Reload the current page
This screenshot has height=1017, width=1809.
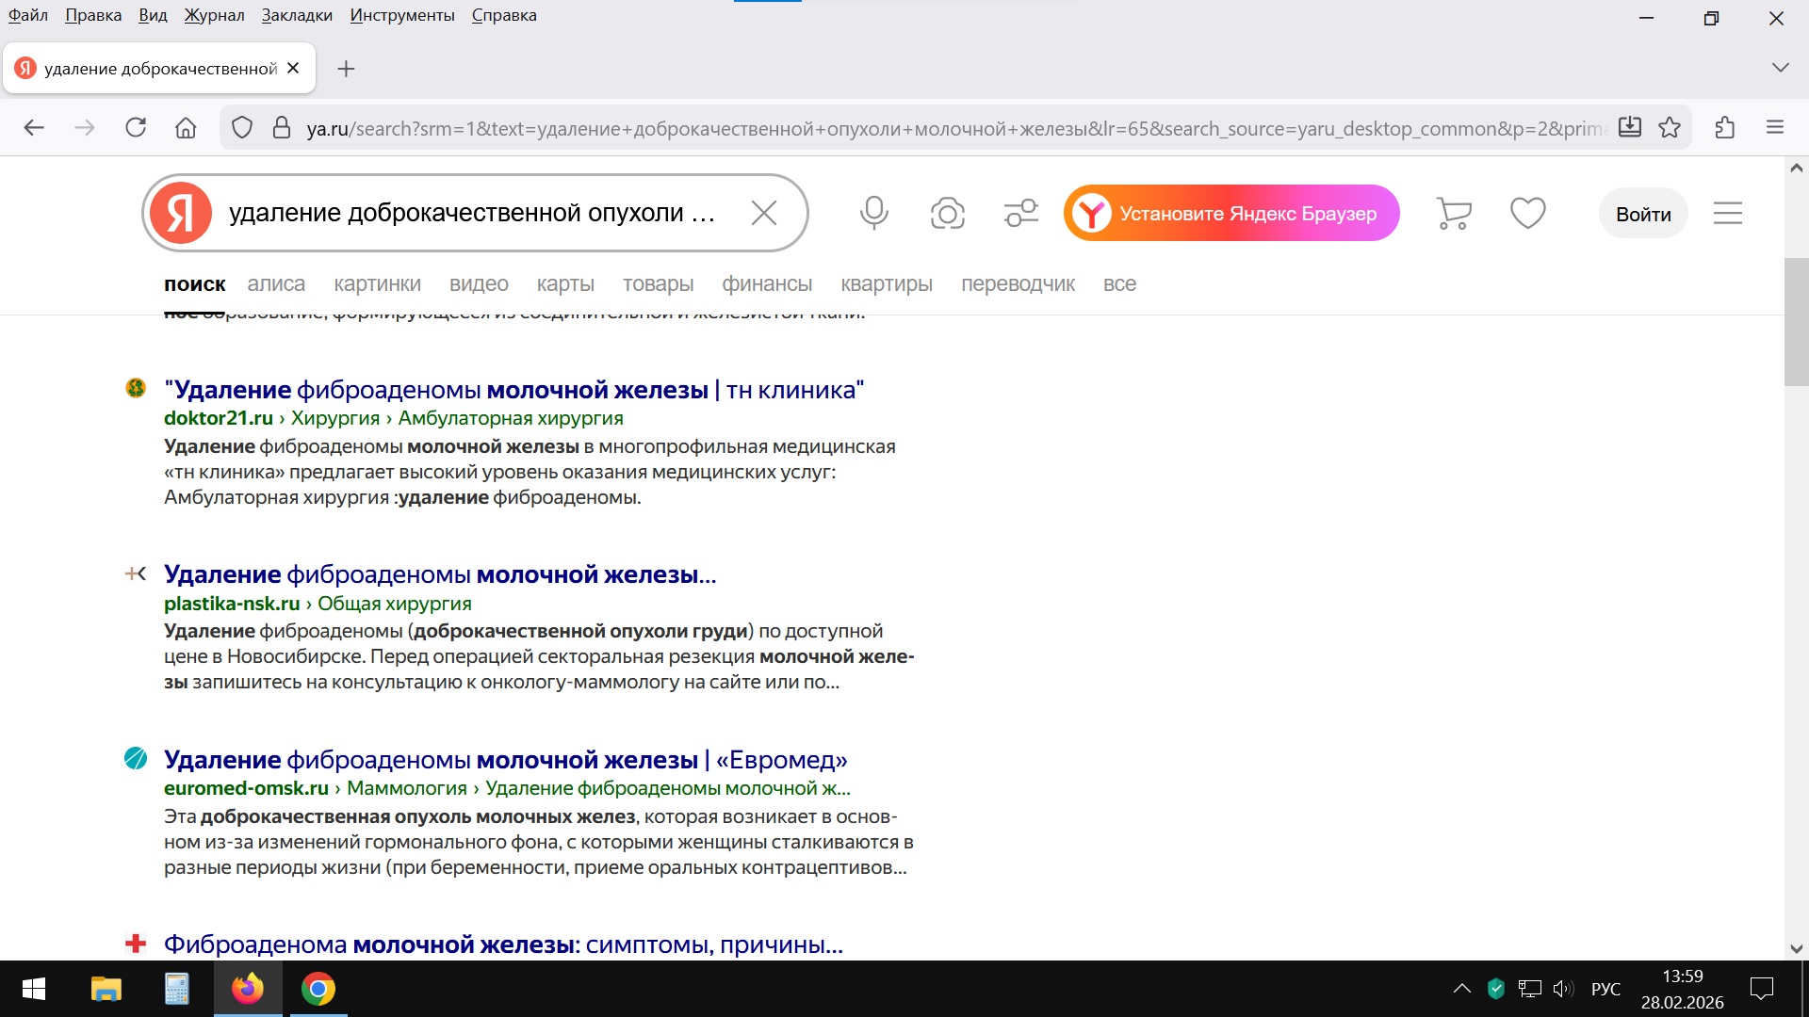tap(136, 128)
